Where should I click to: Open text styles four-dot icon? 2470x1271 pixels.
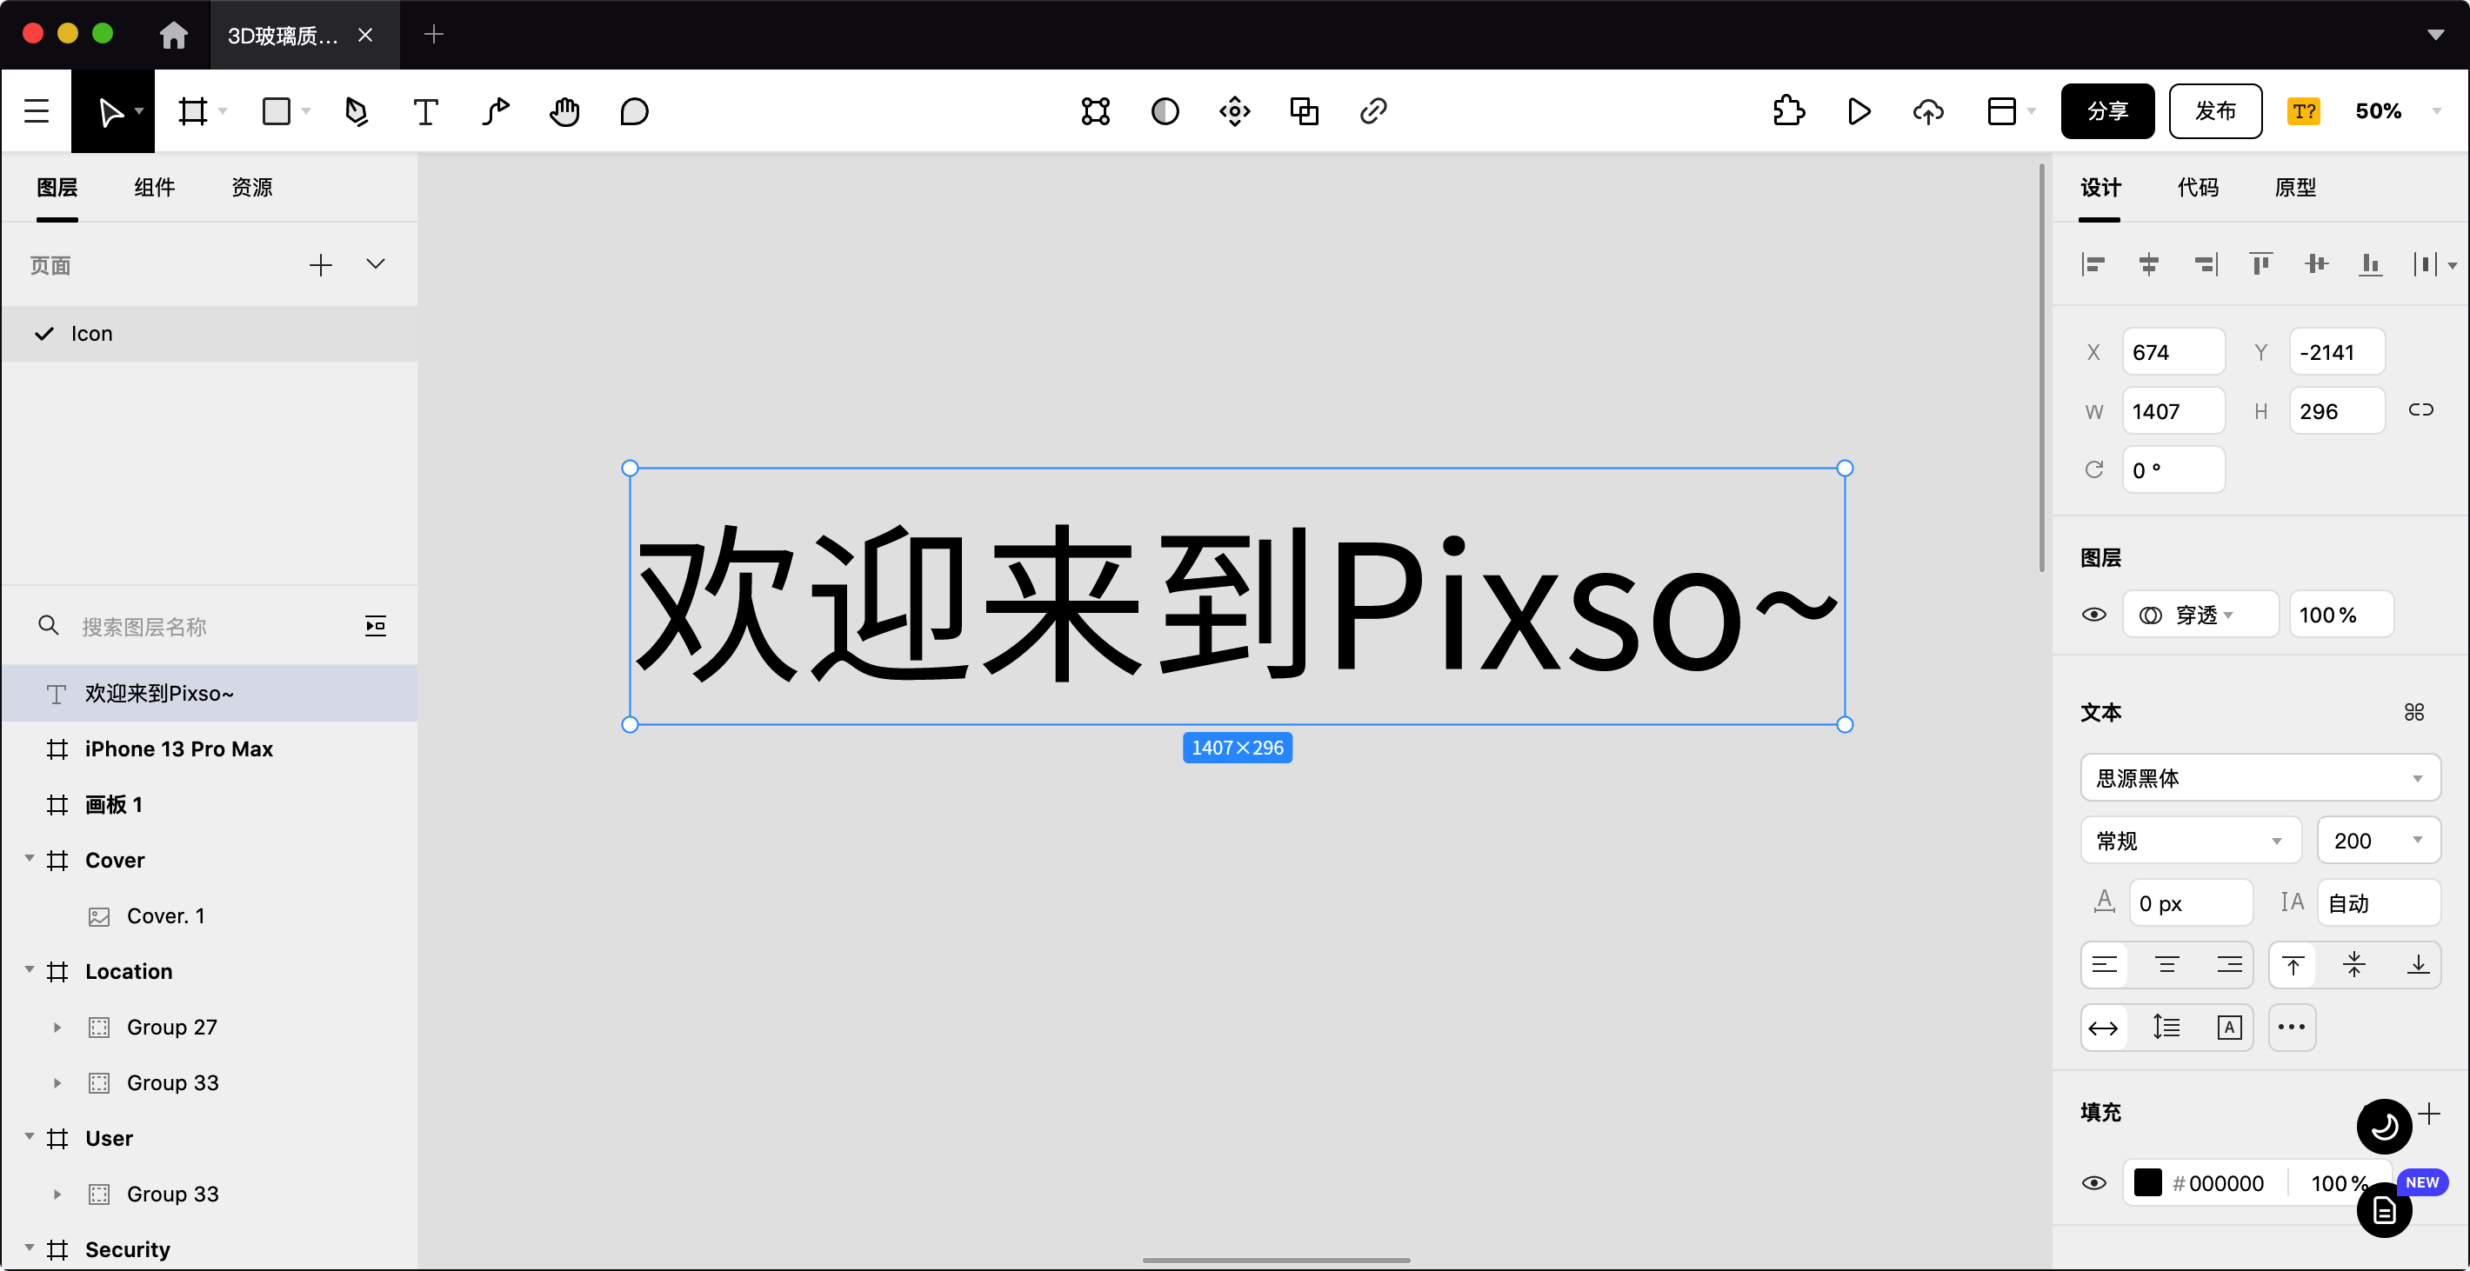click(x=2413, y=712)
